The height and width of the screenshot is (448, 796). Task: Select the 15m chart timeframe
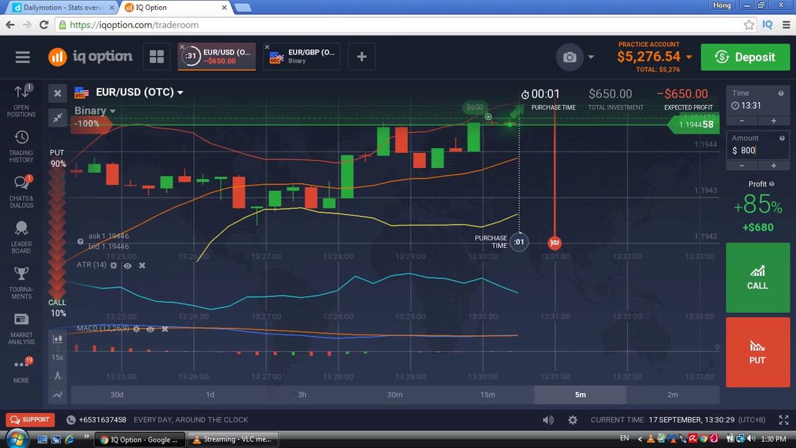[x=488, y=394]
